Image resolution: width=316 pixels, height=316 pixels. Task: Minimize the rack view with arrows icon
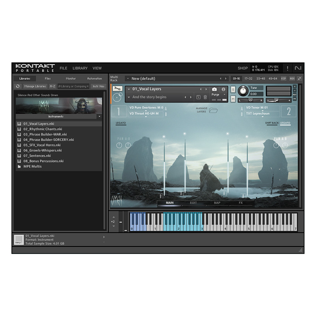point(299,79)
